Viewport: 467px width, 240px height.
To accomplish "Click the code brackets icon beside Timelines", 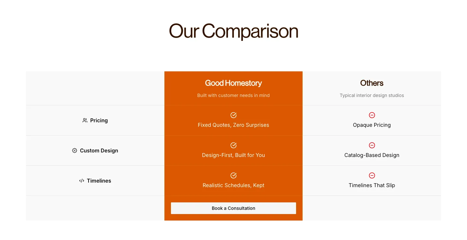I will click(82, 181).
